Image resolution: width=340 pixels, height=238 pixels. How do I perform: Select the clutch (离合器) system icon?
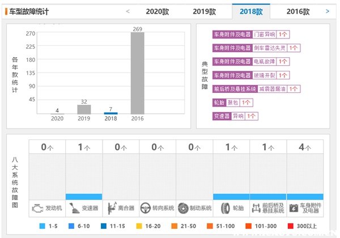pos(112,208)
